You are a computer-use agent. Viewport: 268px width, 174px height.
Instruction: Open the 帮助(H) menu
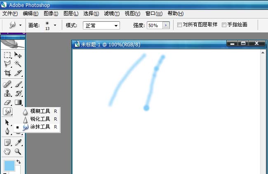(x=176, y=14)
